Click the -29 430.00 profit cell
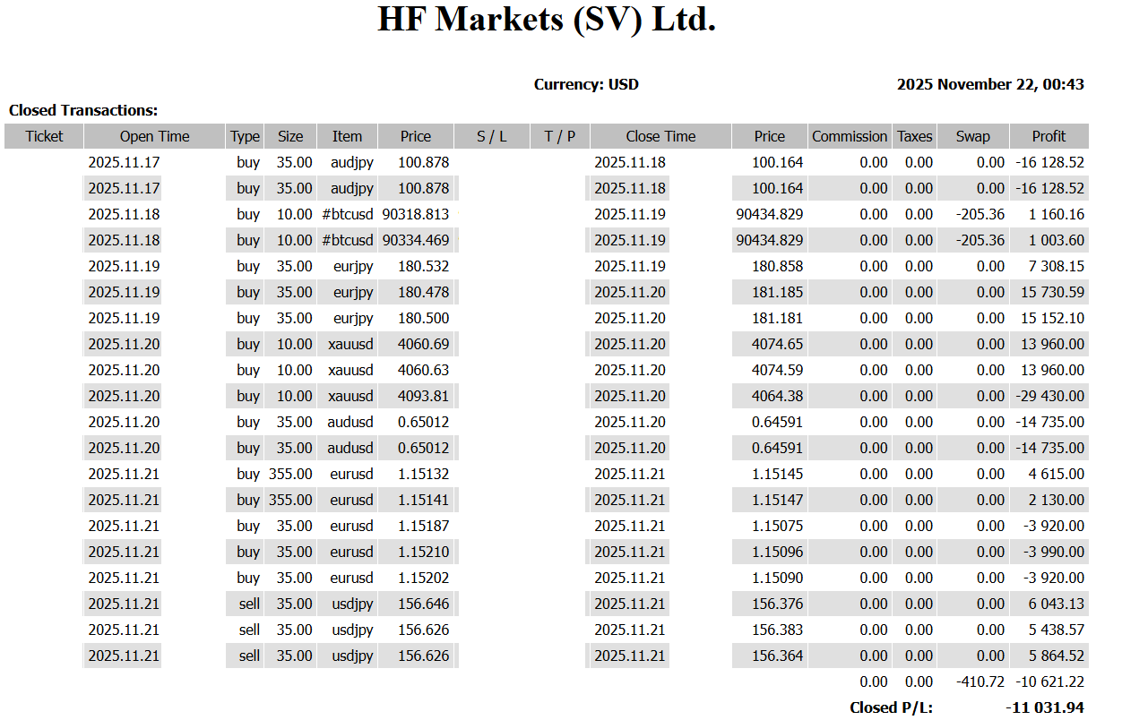 pos(1049,396)
